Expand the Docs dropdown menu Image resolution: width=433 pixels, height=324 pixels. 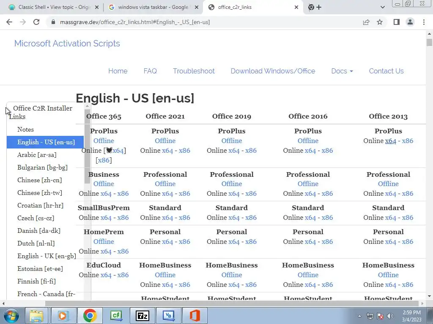coord(342,71)
